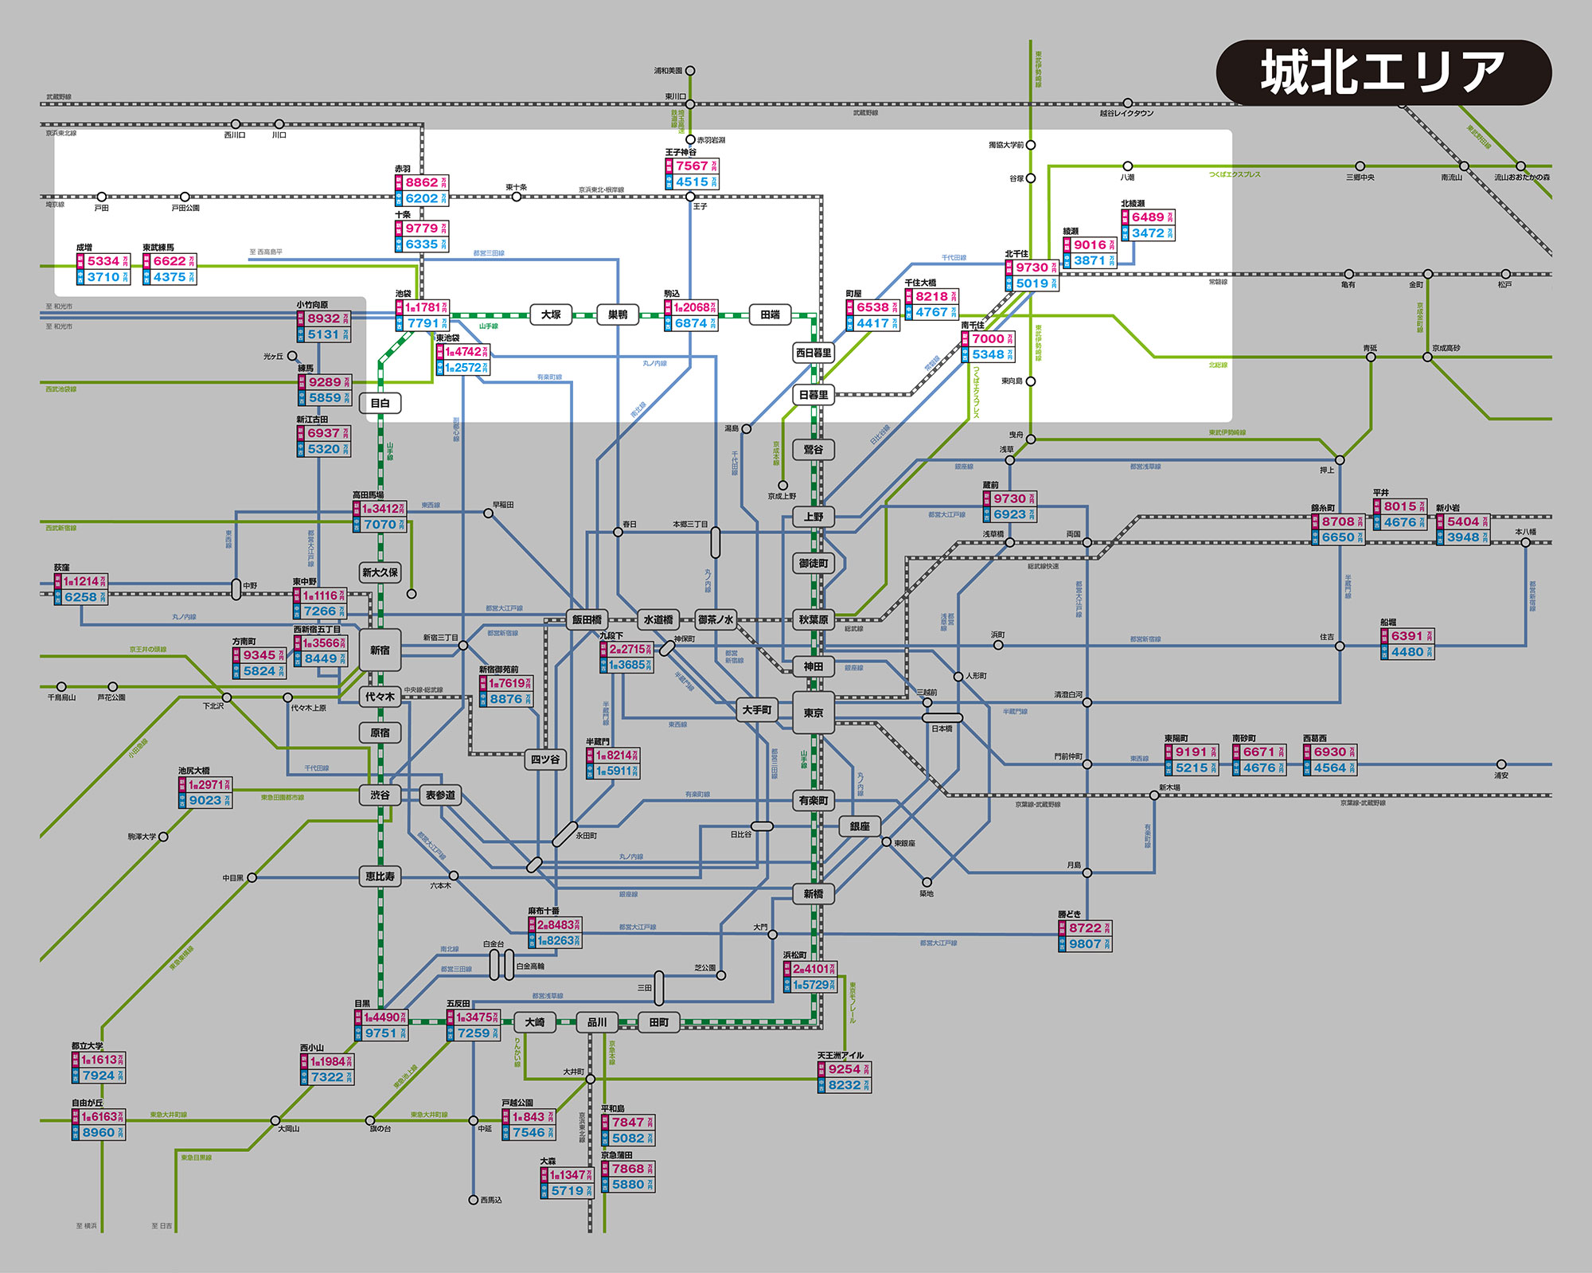Toggle the pink price badge for 赤羽
The height and width of the screenshot is (1273, 1592).
[419, 181]
